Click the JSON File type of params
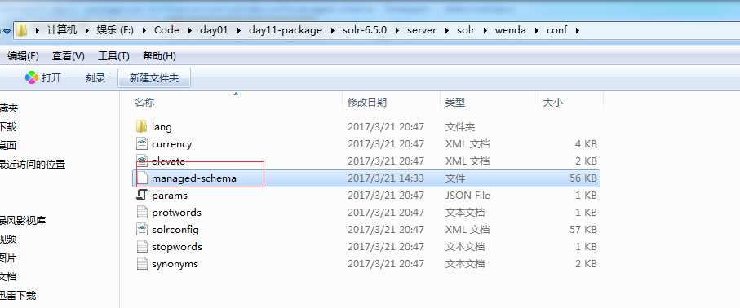This screenshot has height=308, width=740. tap(467, 196)
